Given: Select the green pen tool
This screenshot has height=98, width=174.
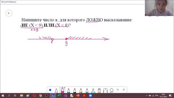Looking at the screenshot, I should click(69, 91).
